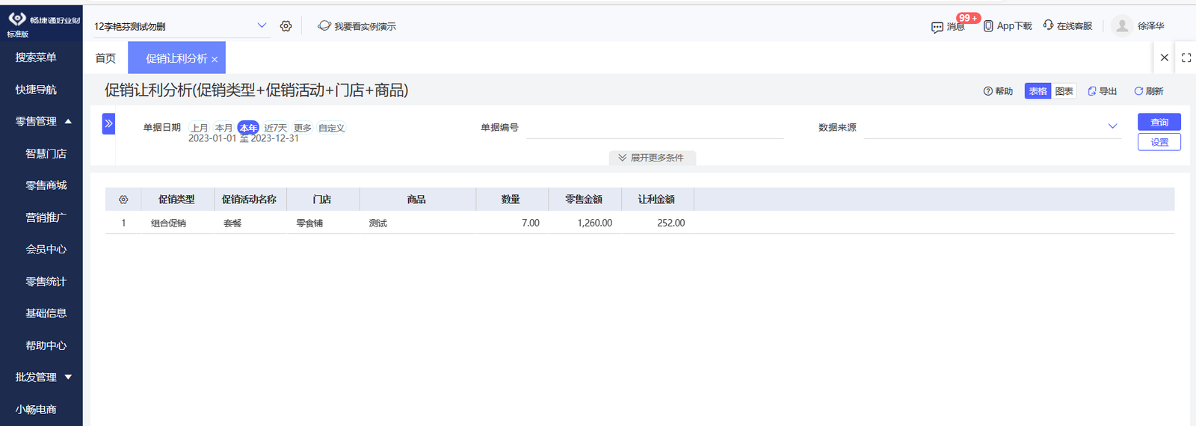The image size is (1196, 426).
Task: Focus the 单据编号 input field
Action: coord(655,128)
